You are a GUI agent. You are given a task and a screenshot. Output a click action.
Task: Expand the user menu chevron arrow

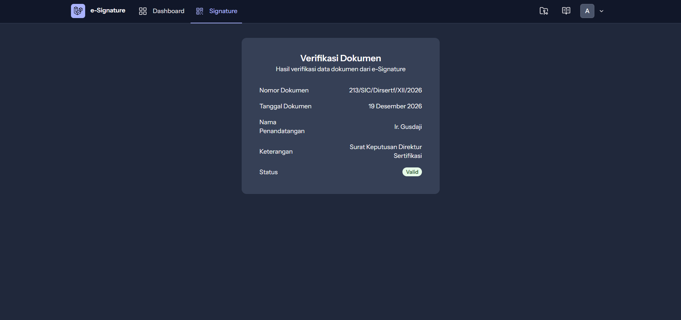click(x=602, y=11)
